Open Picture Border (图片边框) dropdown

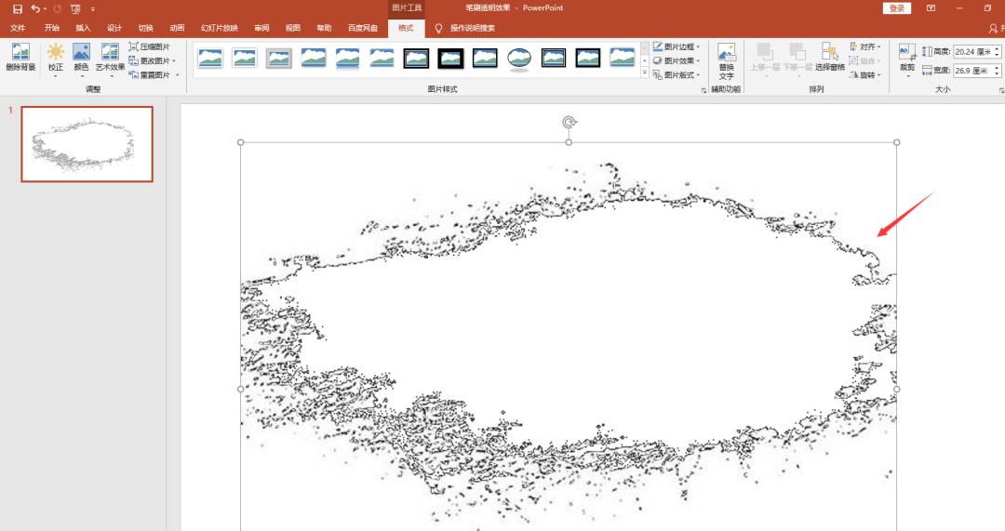pos(677,46)
